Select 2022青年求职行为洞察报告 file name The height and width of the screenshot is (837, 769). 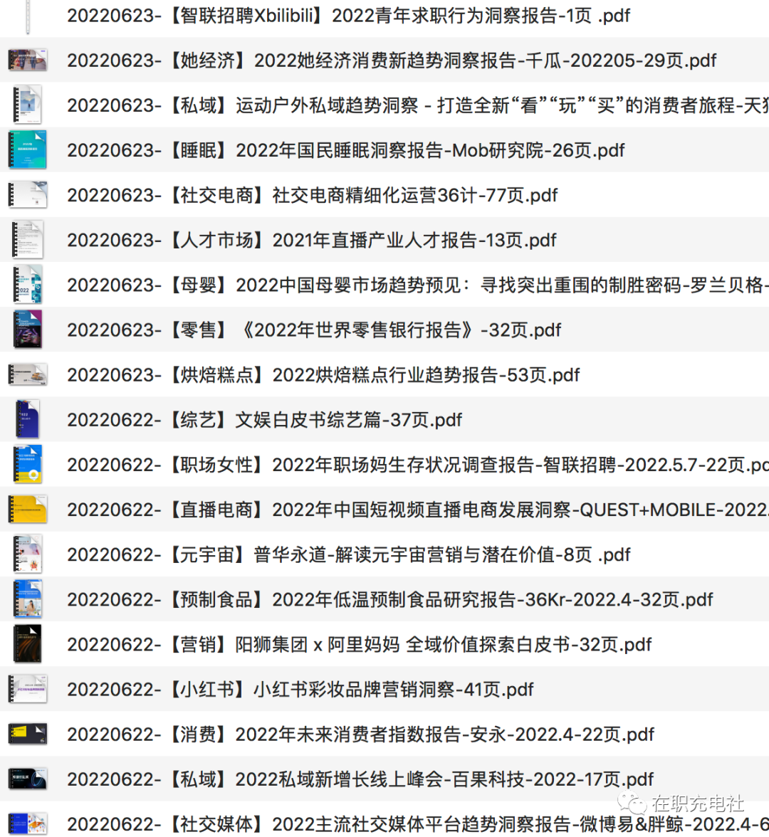click(348, 16)
